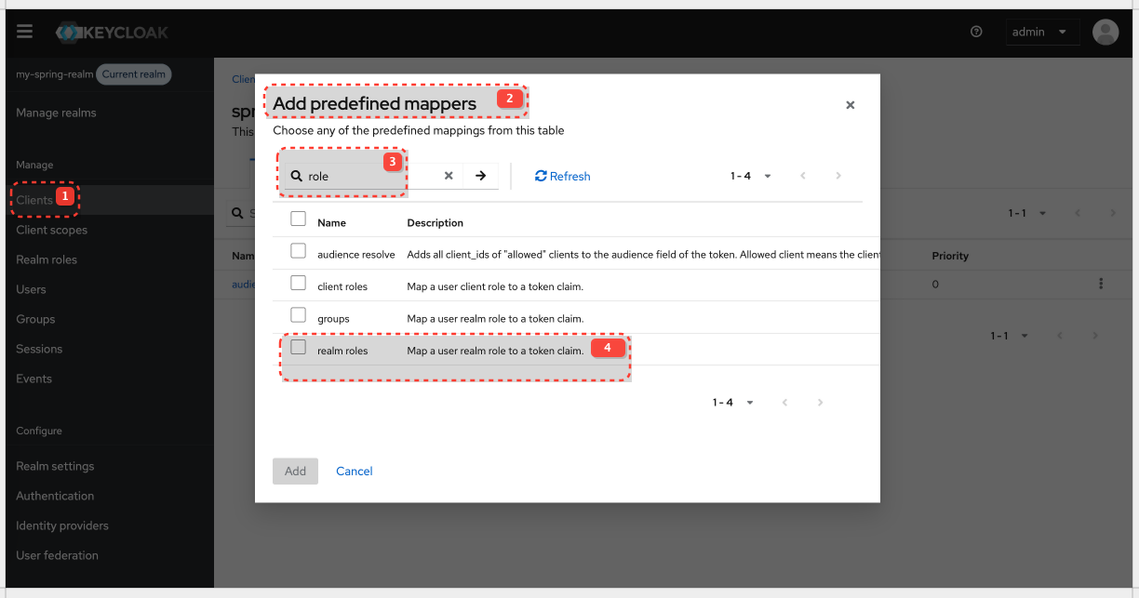Open Users from the sidebar
The width and height of the screenshot is (1139, 598).
coord(31,288)
